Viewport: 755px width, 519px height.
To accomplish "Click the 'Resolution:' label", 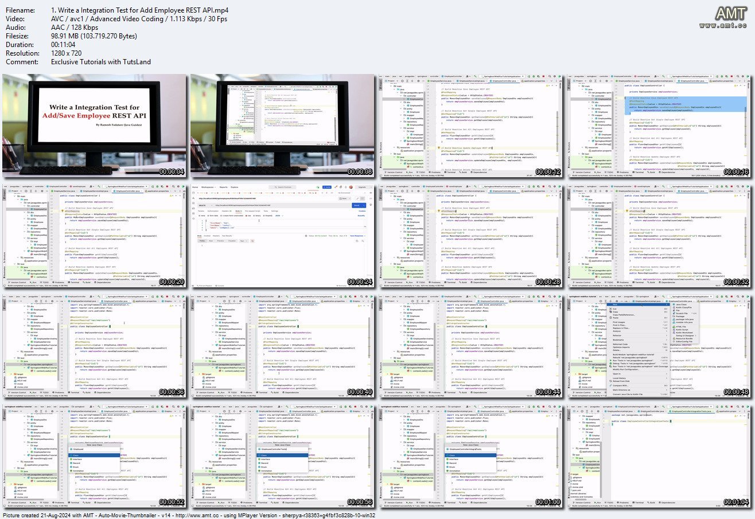I will pos(20,53).
